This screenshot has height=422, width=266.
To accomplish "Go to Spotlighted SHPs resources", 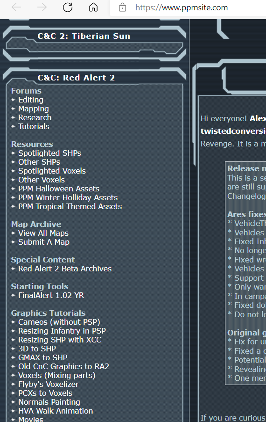I will pos(49,153).
